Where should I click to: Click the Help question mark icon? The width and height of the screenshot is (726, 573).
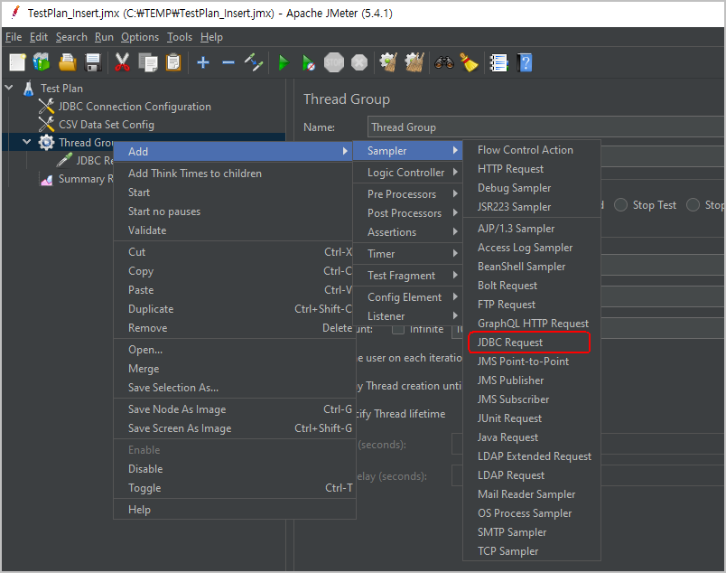[x=525, y=62]
